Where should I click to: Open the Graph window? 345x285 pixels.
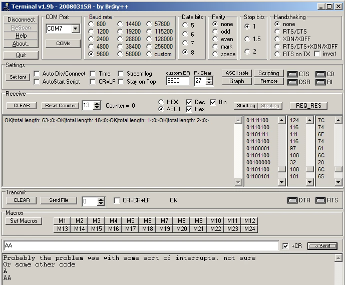237,81
